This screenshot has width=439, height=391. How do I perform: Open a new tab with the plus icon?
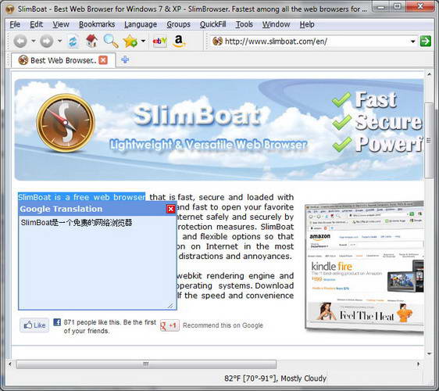pos(125,59)
